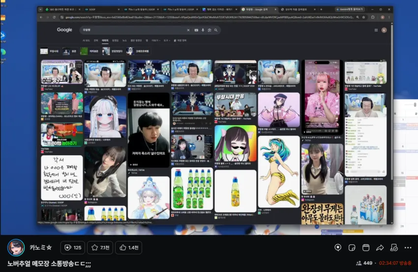Select the 무월시대 suggestion chip
The image size is (418, 272).
click(x=50, y=51)
